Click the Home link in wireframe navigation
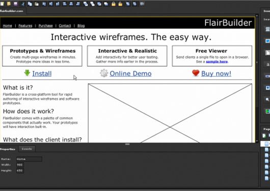 [8, 25]
